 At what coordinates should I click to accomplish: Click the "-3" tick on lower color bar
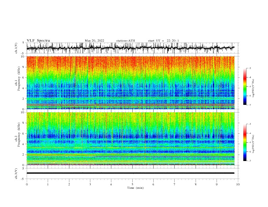click(x=250, y=124)
